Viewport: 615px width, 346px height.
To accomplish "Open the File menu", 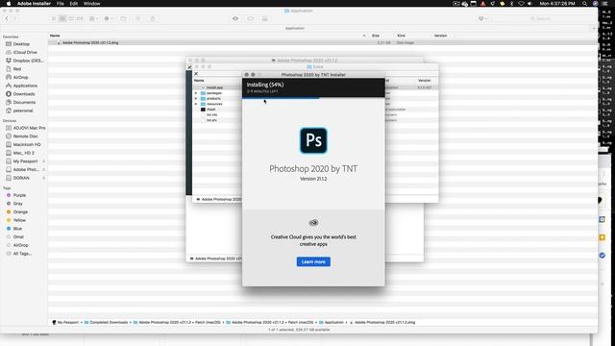I will click(x=60, y=4).
